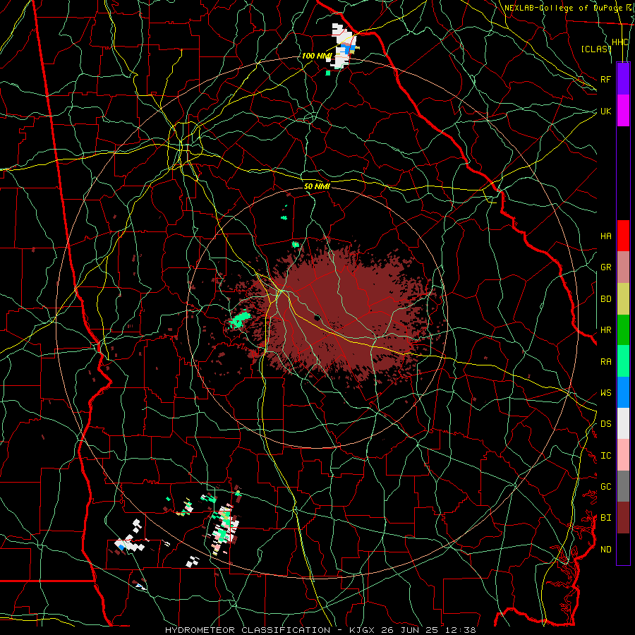Click the black radar site dot in brown echo
This screenshot has width=635, height=635.
coord(317,317)
